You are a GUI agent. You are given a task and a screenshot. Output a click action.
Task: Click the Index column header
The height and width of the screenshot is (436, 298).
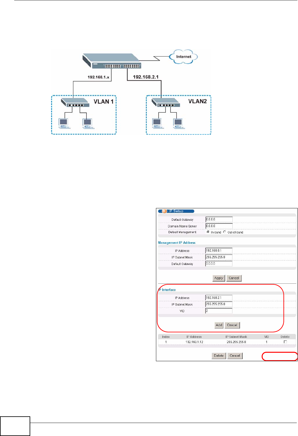pos(166,337)
